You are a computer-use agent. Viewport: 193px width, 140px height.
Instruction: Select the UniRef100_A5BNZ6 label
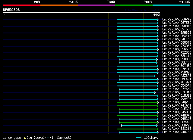177,73
